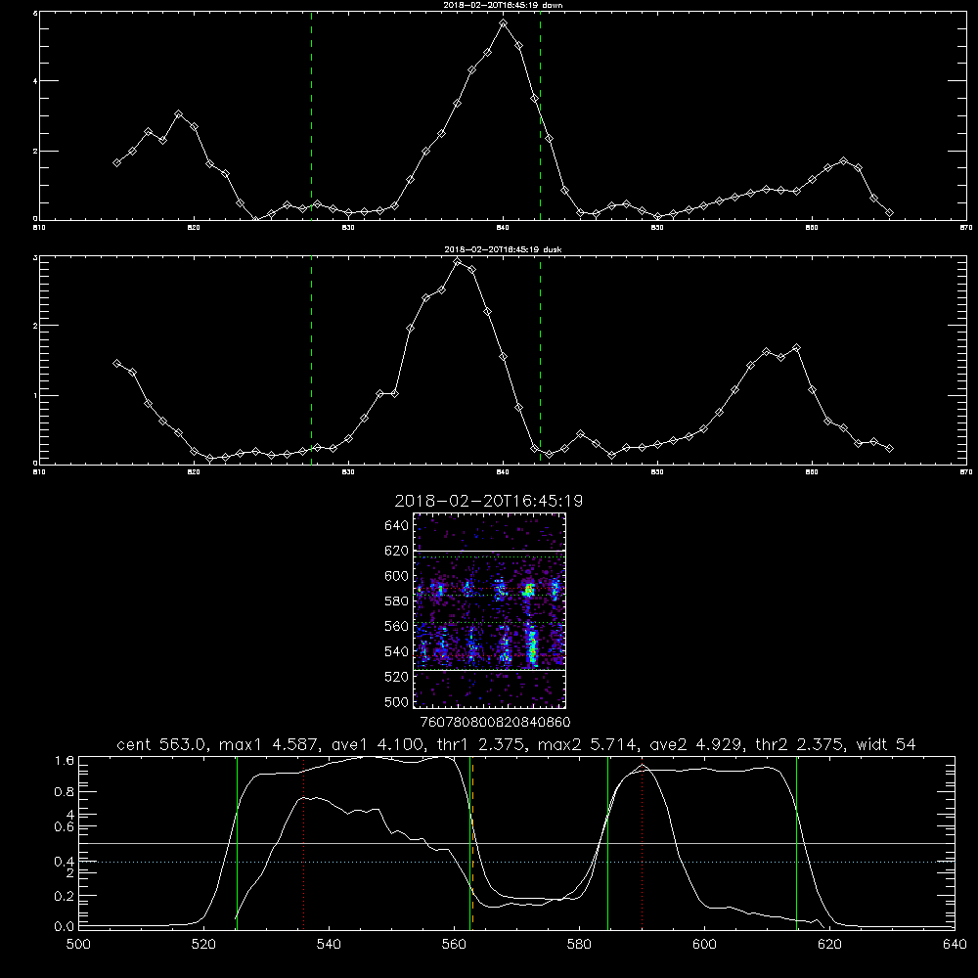This screenshot has width=978, height=978.
Task: Click image y-axis label 560
Action: point(396,626)
